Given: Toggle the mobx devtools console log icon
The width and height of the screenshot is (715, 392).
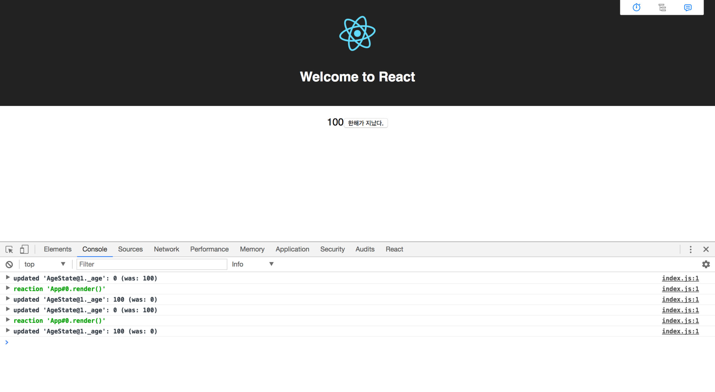Looking at the screenshot, I should coord(688,8).
